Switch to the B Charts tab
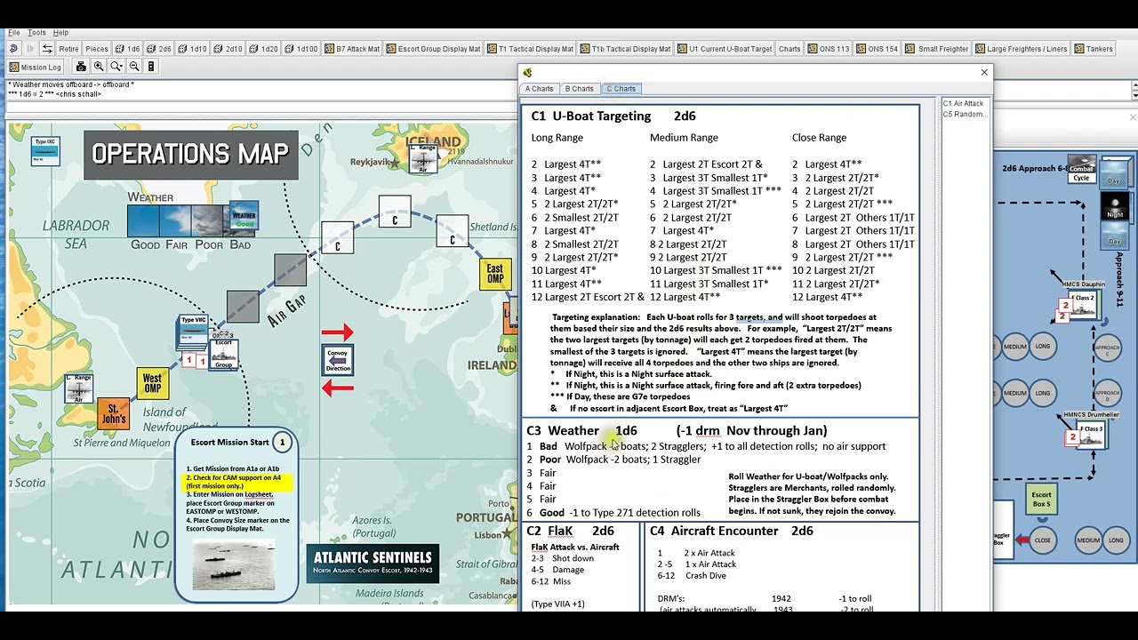 point(579,89)
